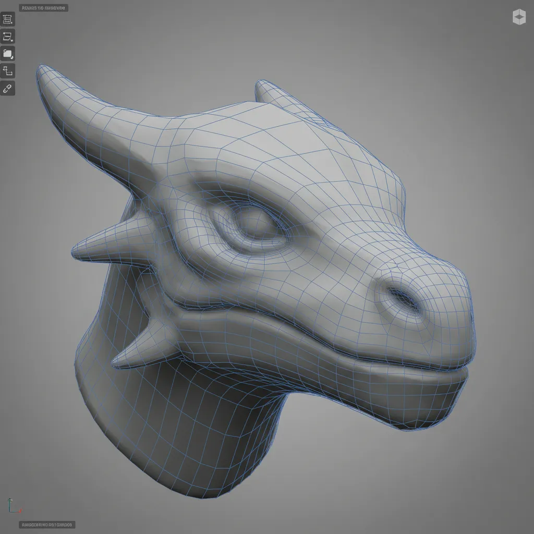This screenshot has width=534, height=534.
Task: Expand the viewport mode label in the top-left
Action: 44,8
